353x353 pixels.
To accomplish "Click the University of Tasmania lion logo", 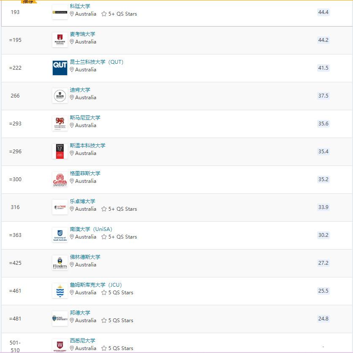I will point(60,124).
